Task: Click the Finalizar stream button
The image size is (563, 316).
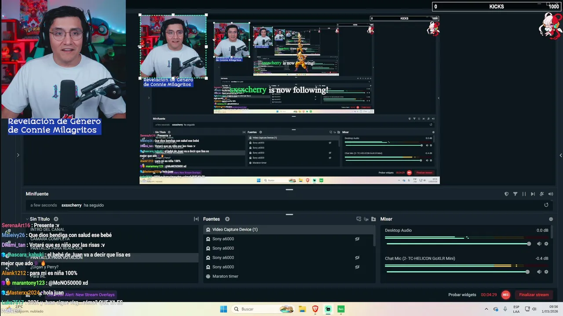Action: pos(534,295)
